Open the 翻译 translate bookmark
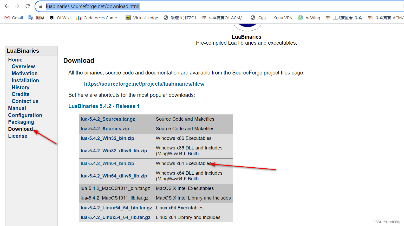The height and width of the screenshot is (226, 404). [36, 18]
